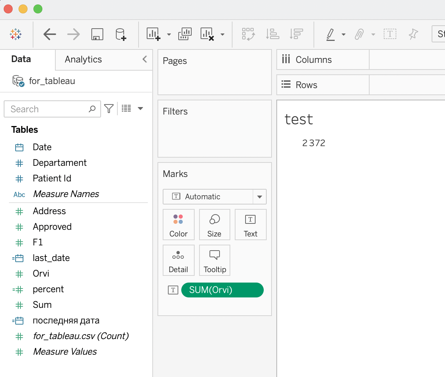Collapse the Data side pane
The height and width of the screenshot is (377, 445).
click(x=144, y=59)
